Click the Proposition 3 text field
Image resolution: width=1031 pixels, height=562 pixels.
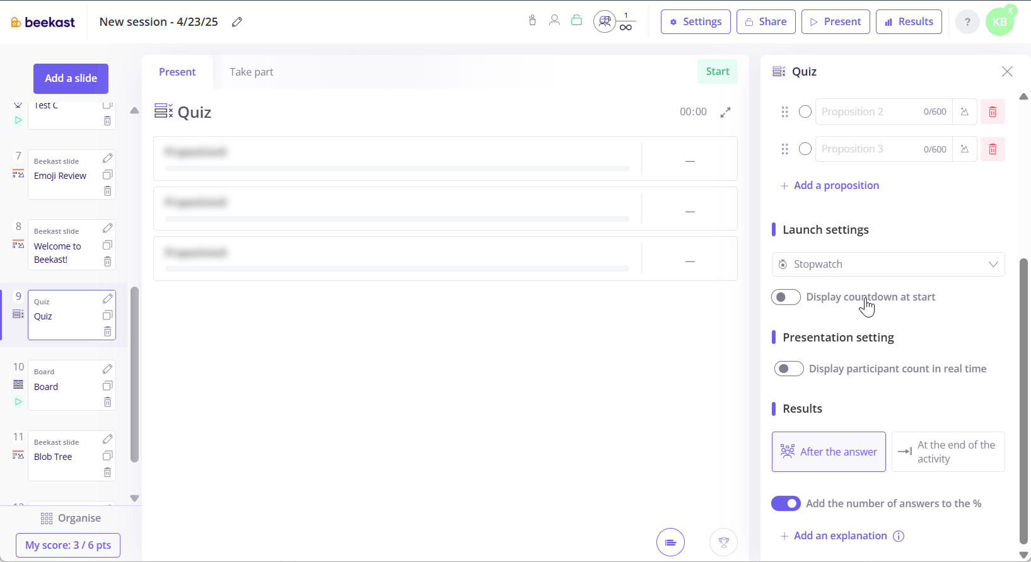pos(883,149)
